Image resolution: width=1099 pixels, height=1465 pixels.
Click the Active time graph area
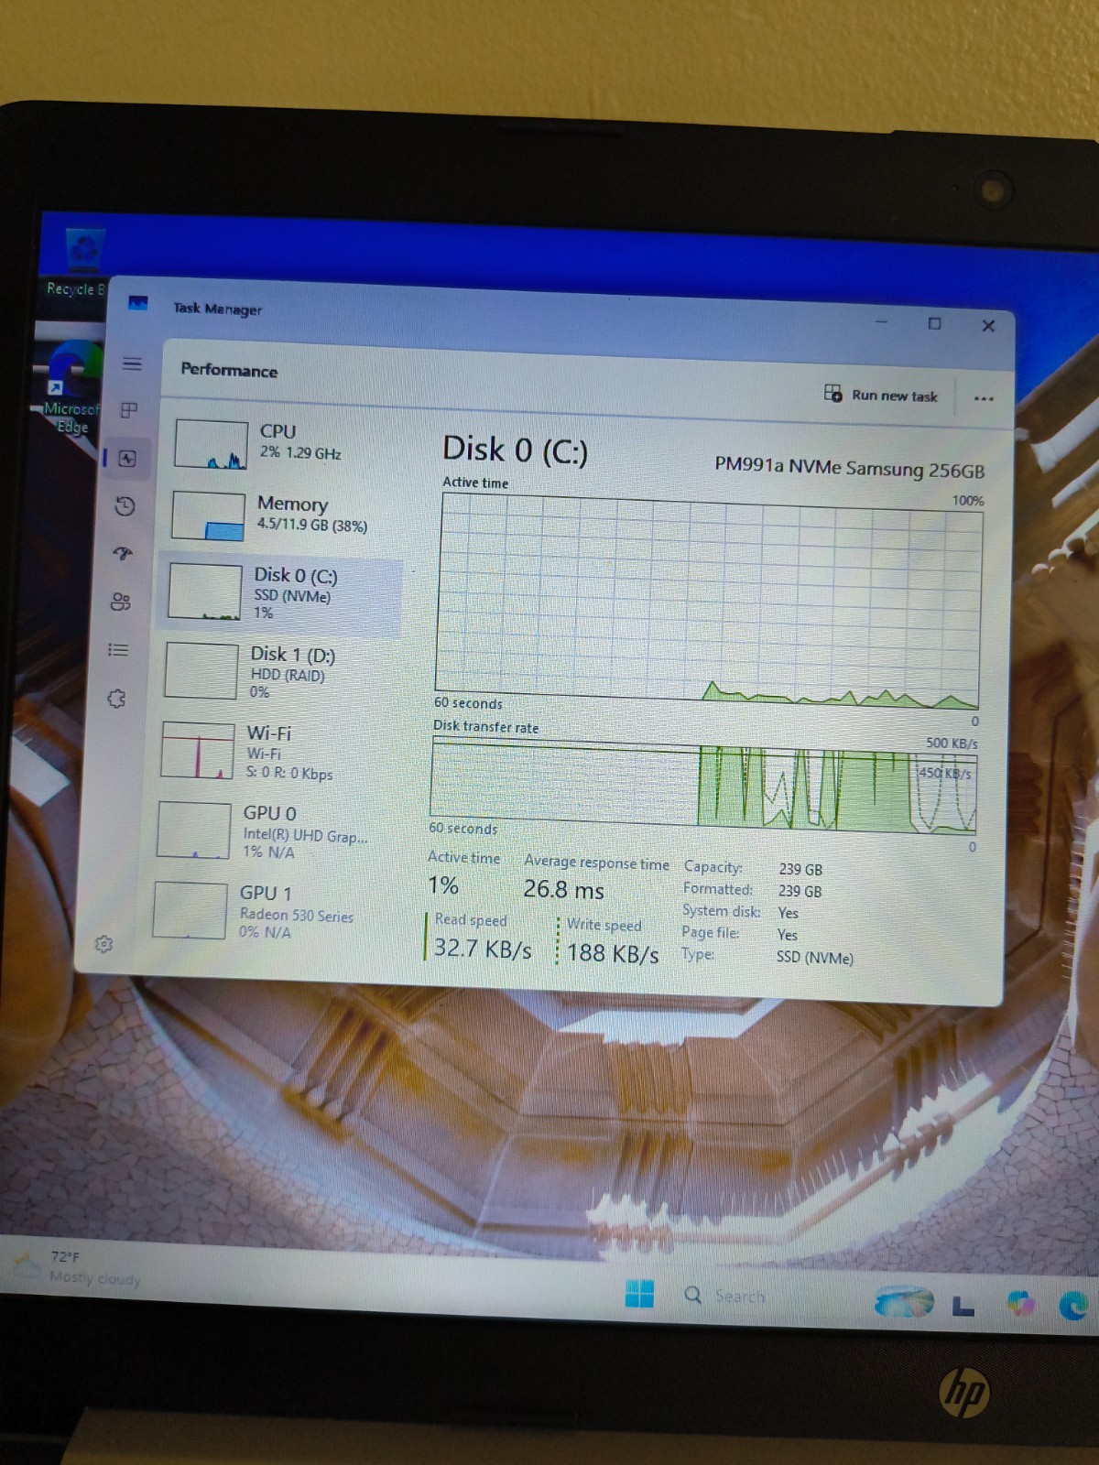point(708,601)
